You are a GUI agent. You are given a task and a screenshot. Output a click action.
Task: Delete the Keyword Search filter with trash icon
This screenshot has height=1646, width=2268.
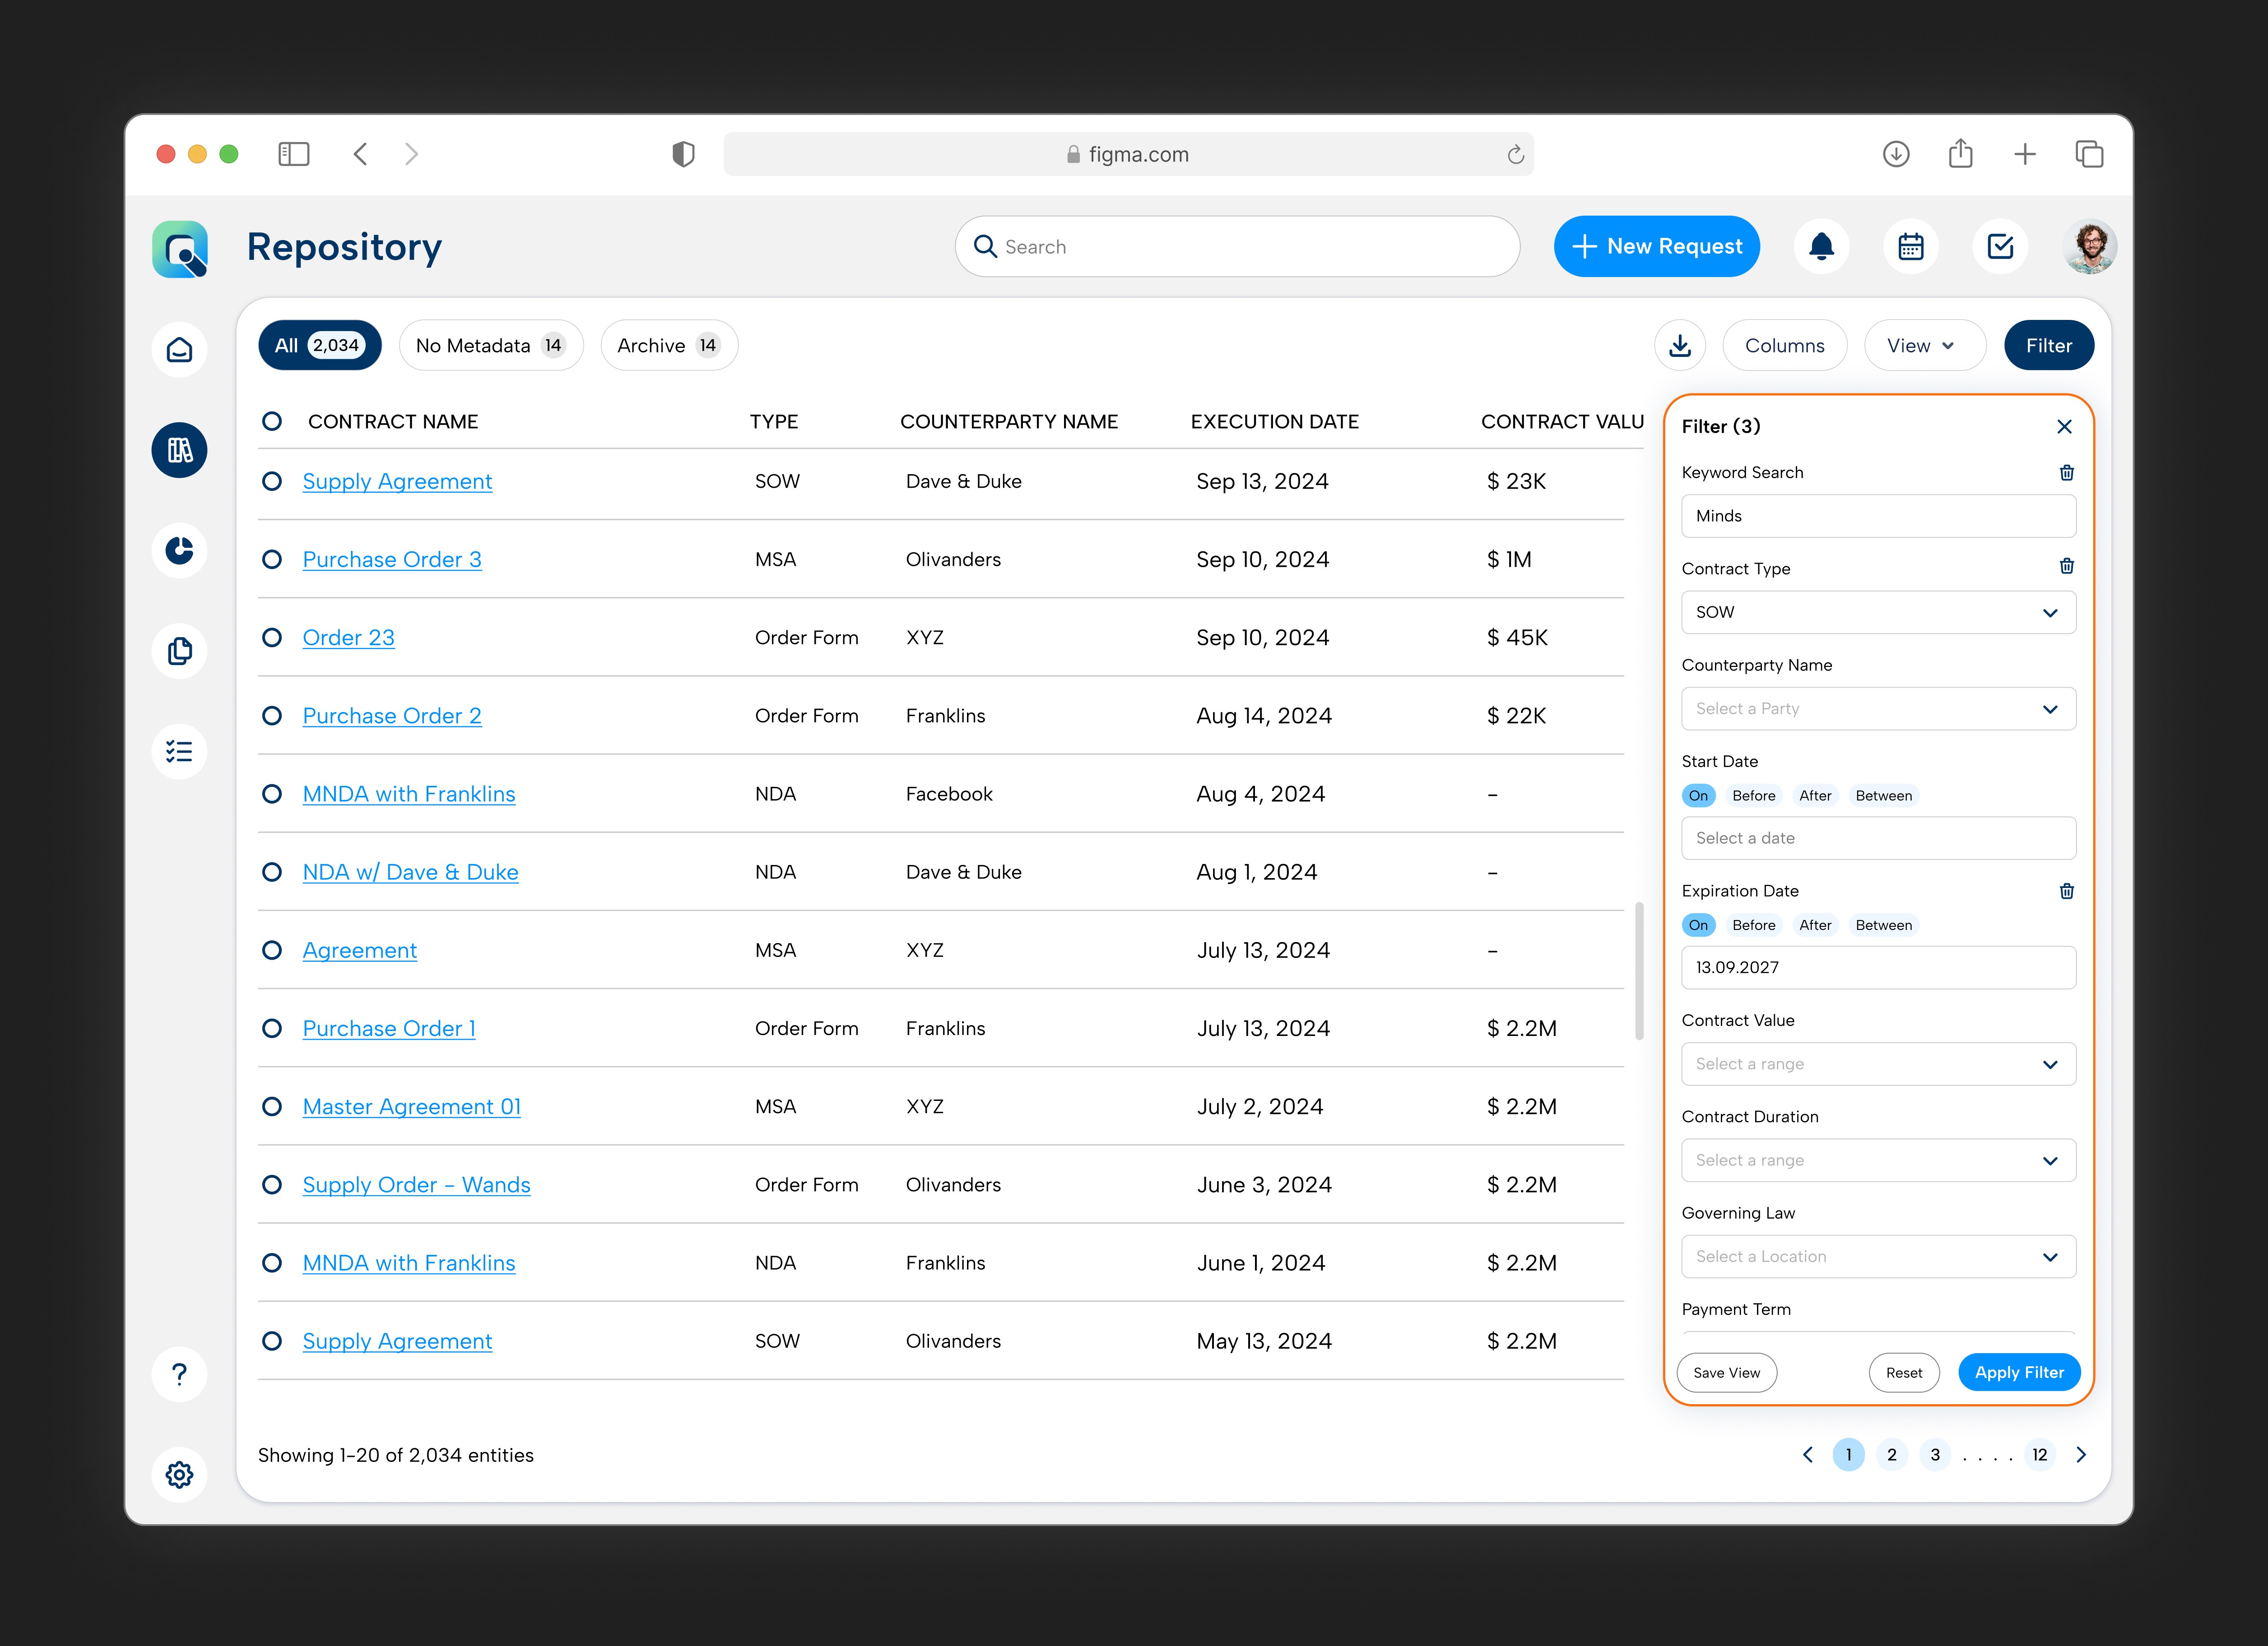(2066, 473)
